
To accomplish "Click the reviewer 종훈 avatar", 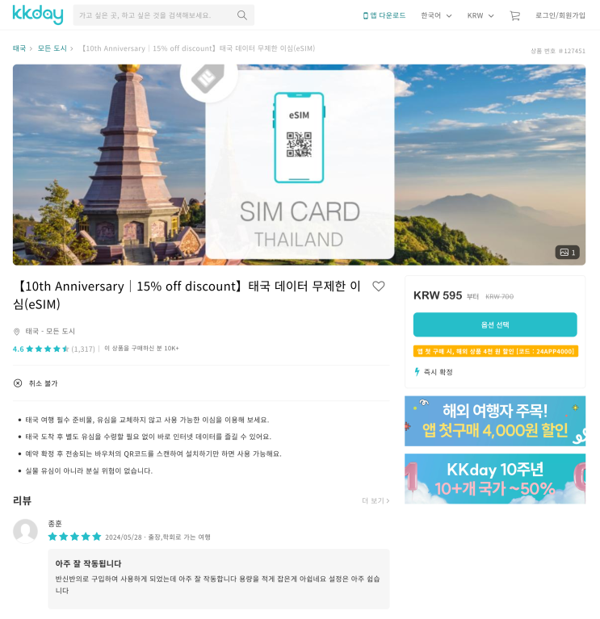I will click(25, 531).
